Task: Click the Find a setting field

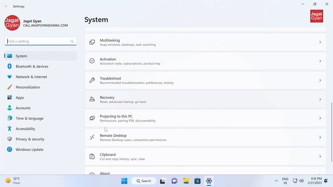Action: (x=41, y=42)
